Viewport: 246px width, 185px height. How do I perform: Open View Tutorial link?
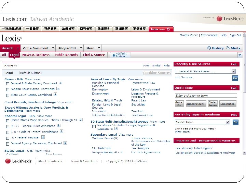coord(152,65)
